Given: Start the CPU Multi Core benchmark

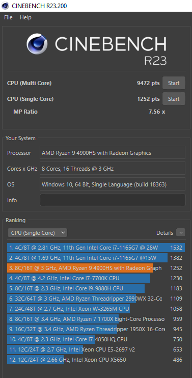Looking at the screenshot, I should coord(174,83).
